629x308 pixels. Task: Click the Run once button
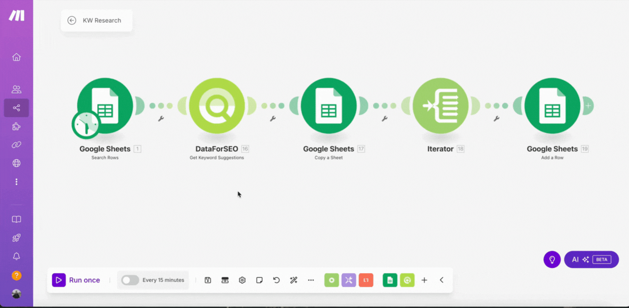click(x=76, y=280)
